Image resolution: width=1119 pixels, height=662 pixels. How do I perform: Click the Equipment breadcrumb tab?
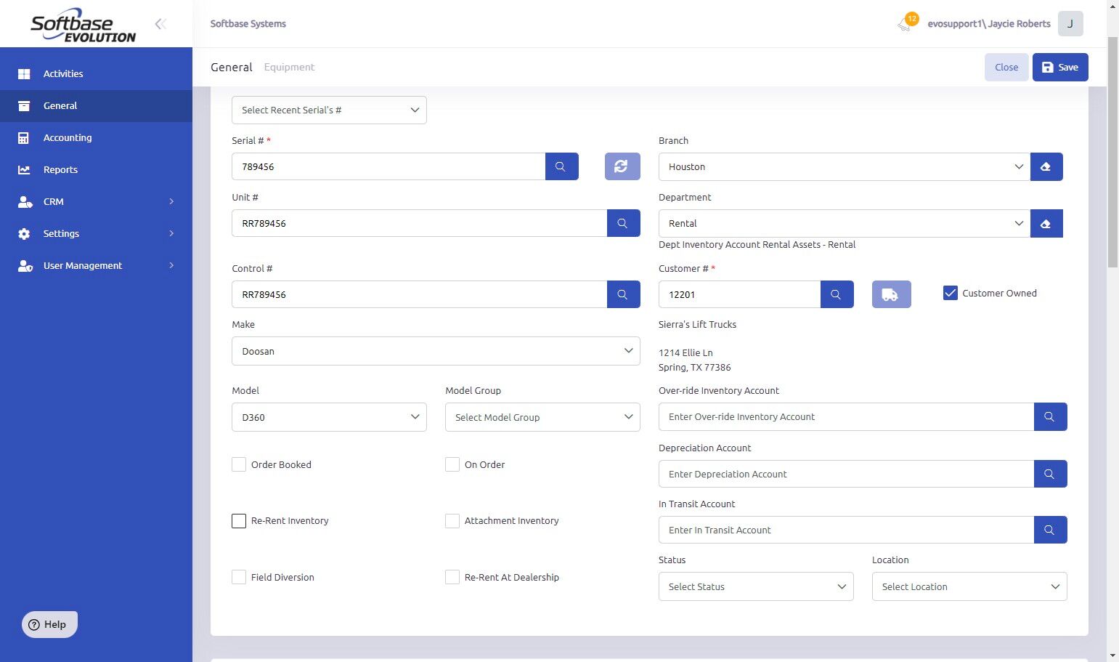point(289,67)
